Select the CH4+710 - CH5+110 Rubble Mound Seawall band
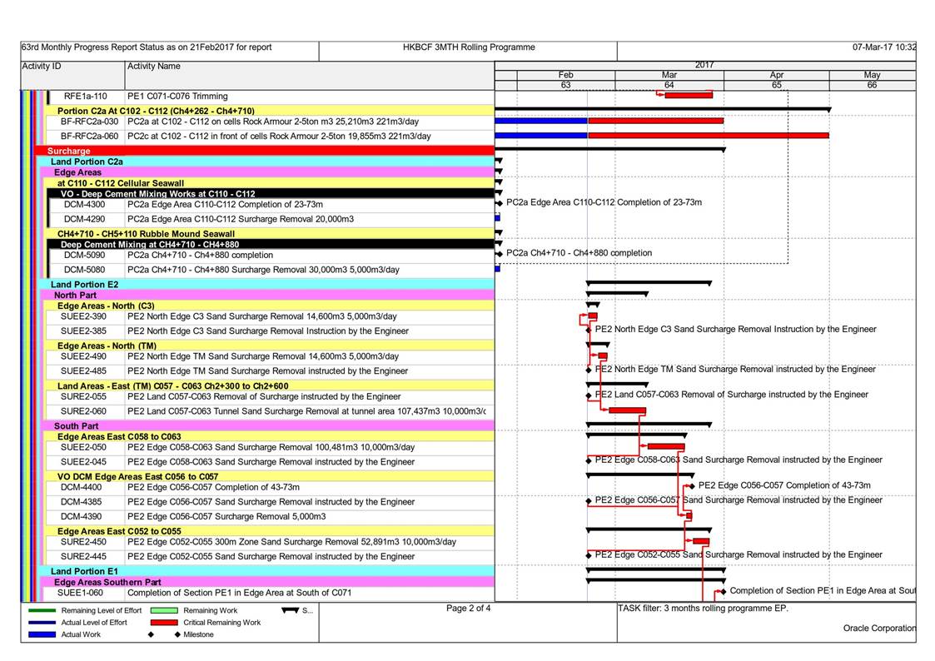Viewport: 935px width, 661px height. [270, 234]
